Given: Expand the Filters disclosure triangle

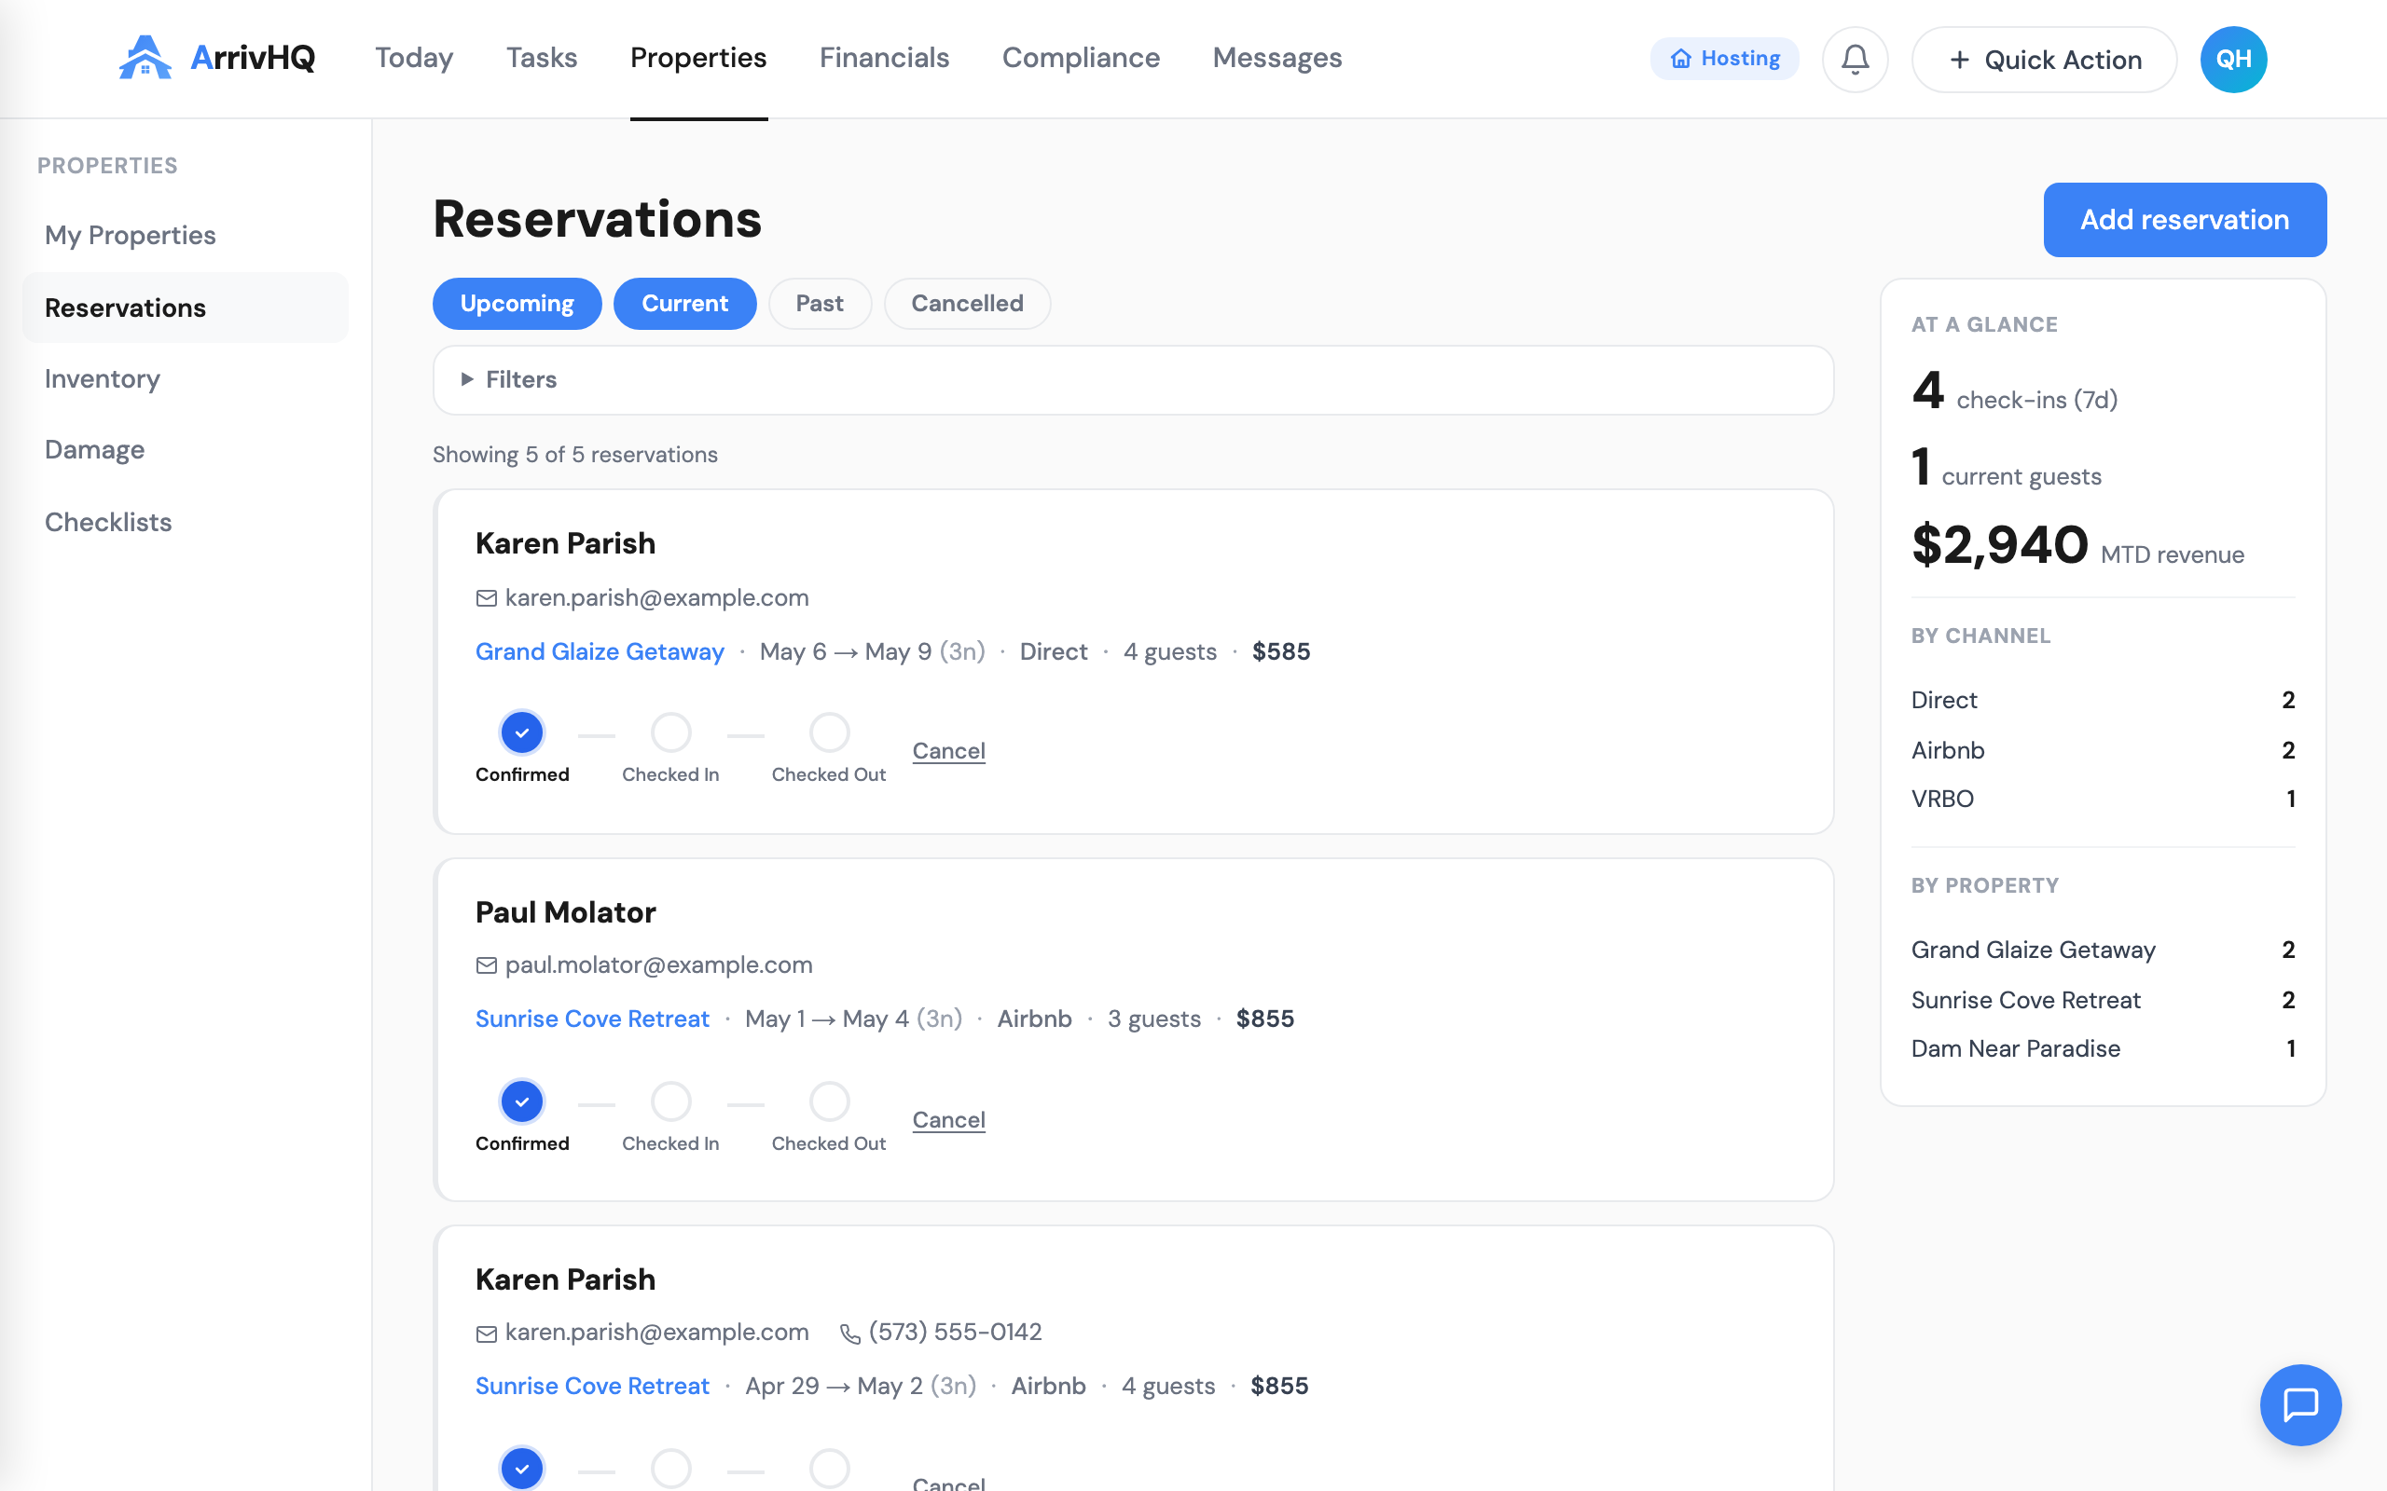Looking at the screenshot, I should pyautogui.click(x=467, y=379).
